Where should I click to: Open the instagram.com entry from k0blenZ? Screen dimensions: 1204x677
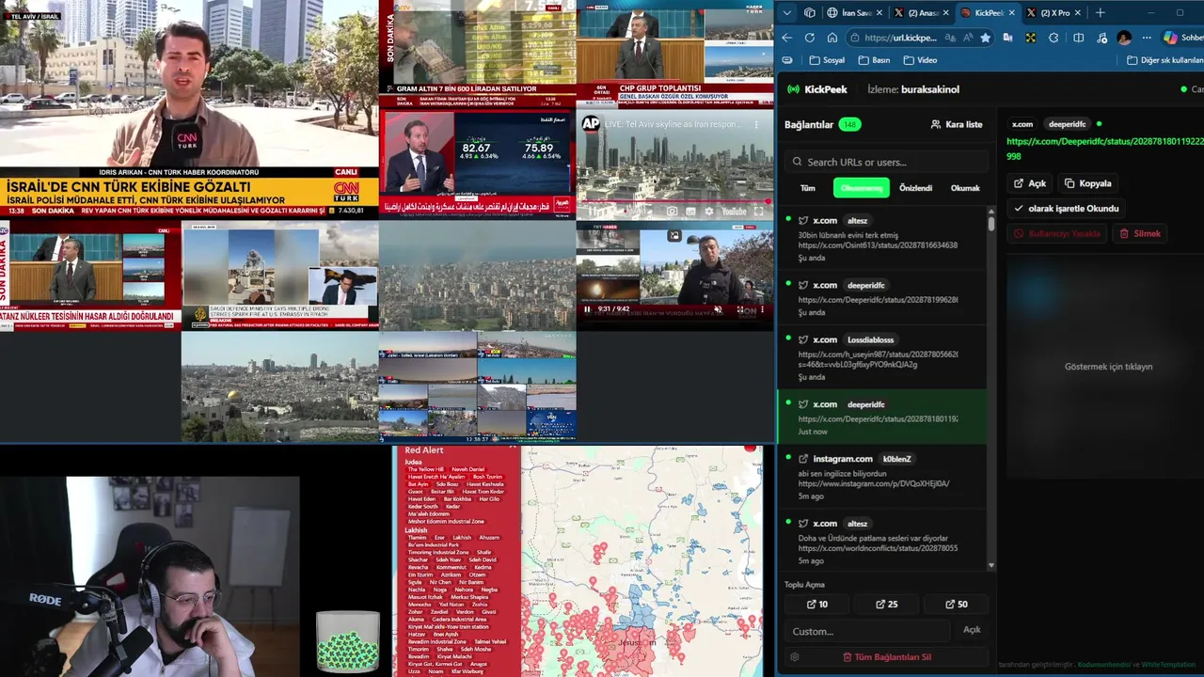coord(882,477)
